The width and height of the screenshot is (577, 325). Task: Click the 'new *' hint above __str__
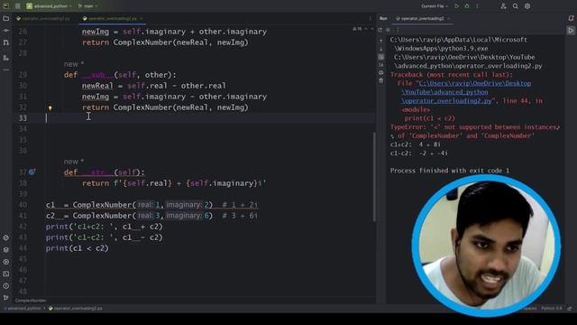(x=74, y=162)
